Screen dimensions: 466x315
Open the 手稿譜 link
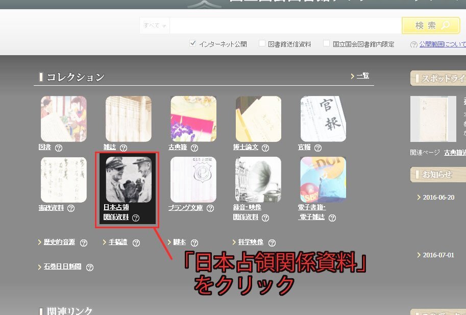click(x=118, y=242)
